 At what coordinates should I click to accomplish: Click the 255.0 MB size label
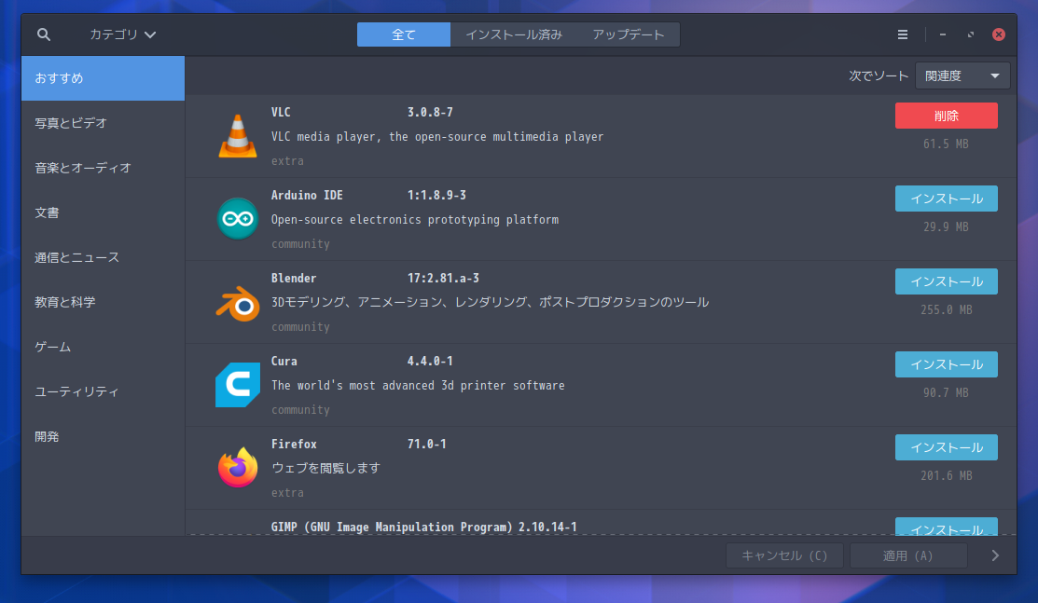pos(946,309)
